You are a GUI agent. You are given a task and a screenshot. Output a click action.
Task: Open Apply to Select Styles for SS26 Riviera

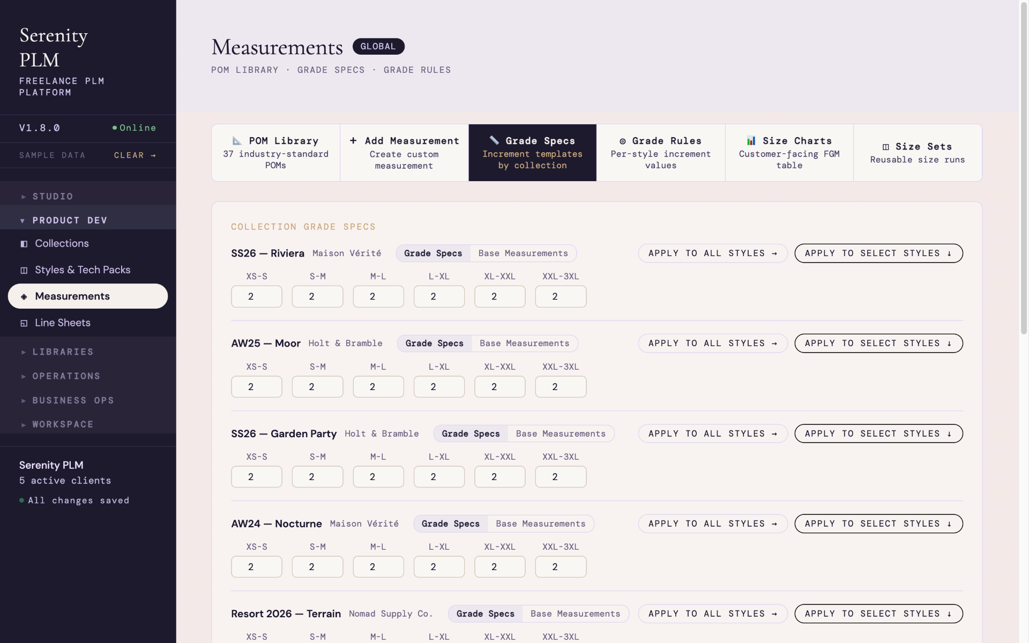(x=878, y=253)
